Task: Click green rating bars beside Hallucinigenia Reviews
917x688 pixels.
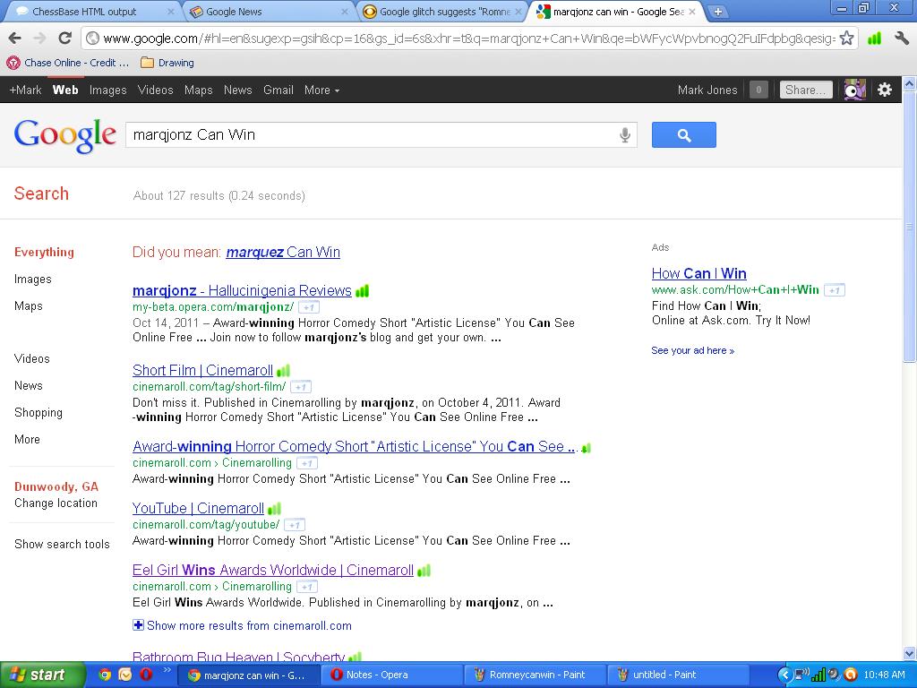Action: tap(362, 291)
